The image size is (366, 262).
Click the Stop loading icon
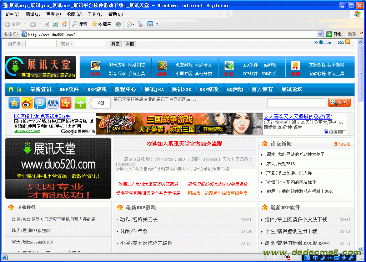pyautogui.click(x=47, y=24)
